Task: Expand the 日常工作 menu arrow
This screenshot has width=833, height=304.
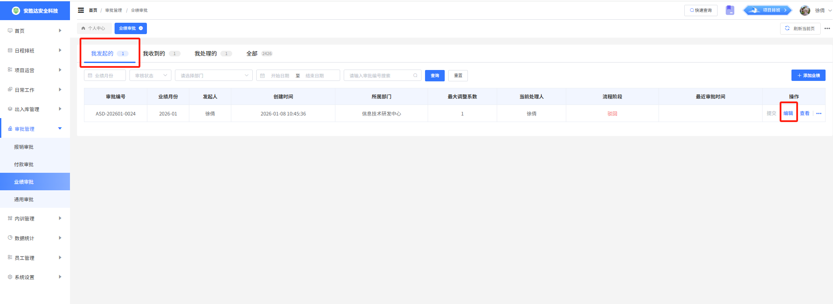Action: tap(60, 90)
